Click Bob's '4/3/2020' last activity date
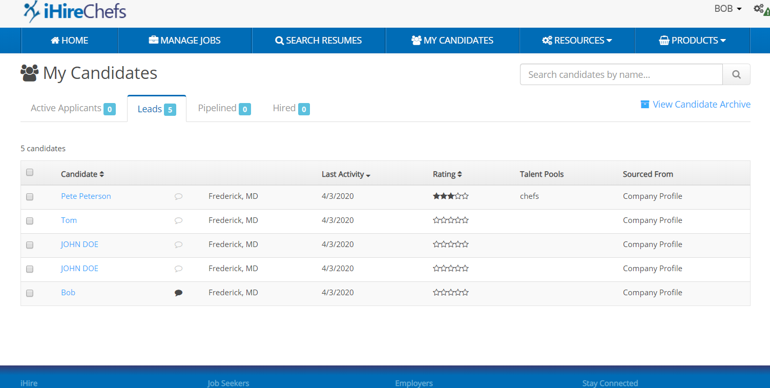This screenshot has height=388, width=770. pos(338,293)
